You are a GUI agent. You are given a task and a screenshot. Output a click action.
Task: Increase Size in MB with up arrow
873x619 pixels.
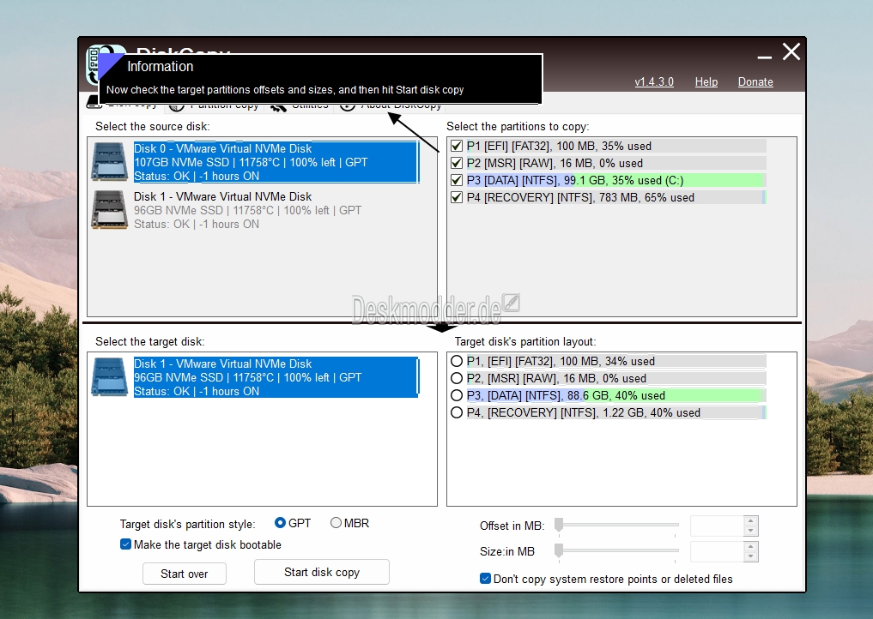750,547
